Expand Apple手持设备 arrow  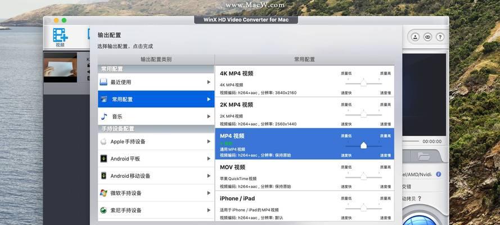click(209, 142)
